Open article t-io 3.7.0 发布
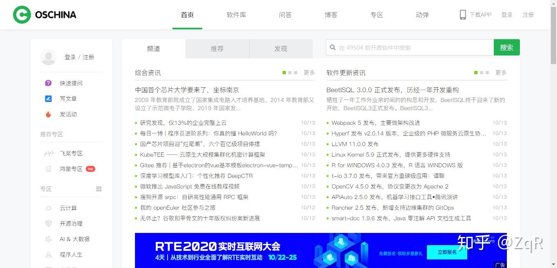The width and height of the screenshot is (557, 268). tap(388, 176)
